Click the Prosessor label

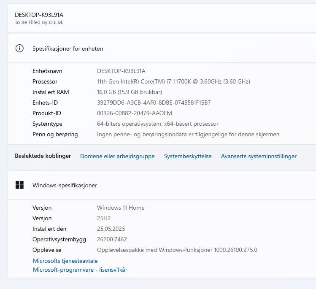[x=45, y=81]
